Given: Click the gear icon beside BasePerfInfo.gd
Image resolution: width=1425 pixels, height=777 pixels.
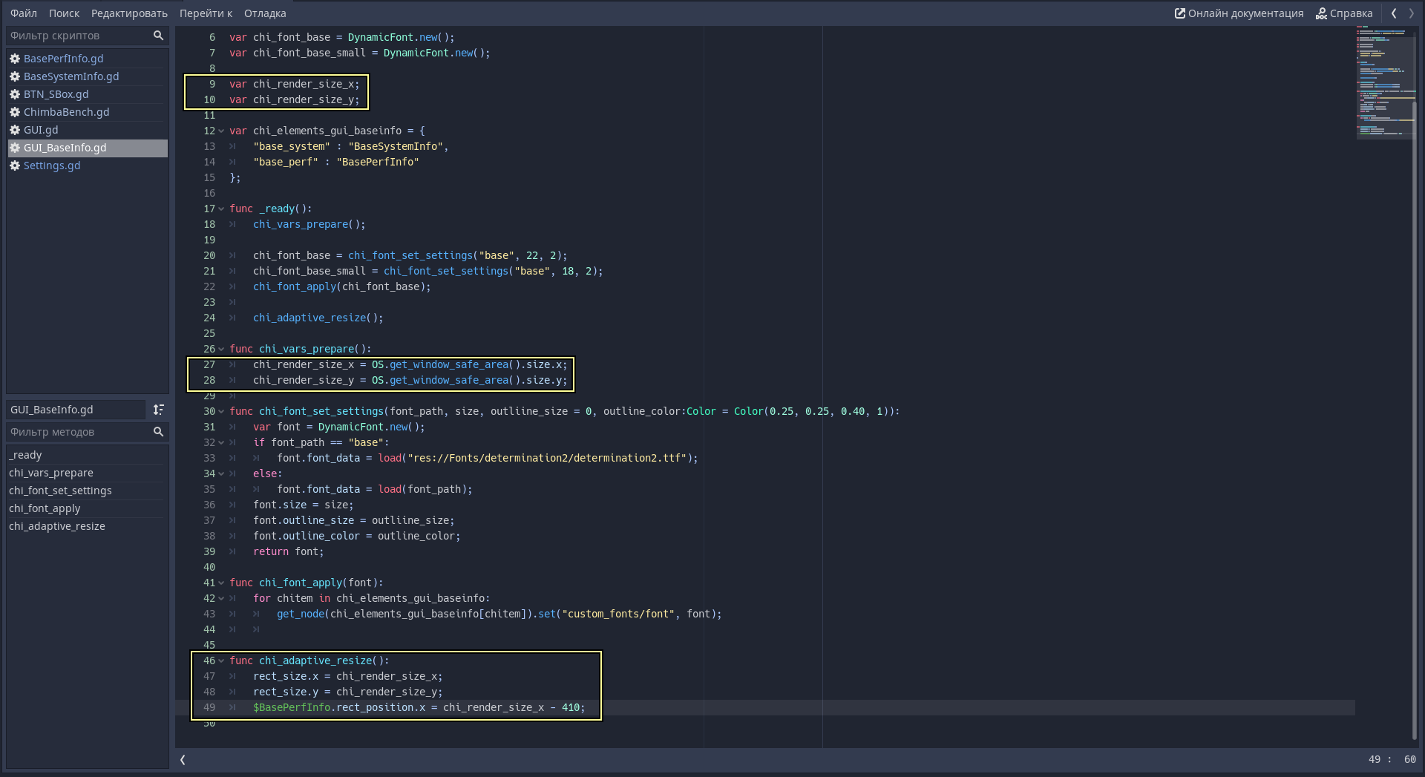Looking at the screenshot, I should [15, 59].
